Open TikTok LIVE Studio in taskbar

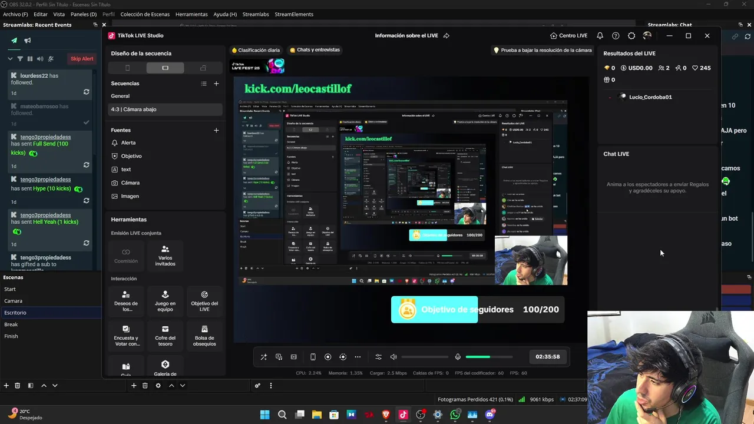403,415
